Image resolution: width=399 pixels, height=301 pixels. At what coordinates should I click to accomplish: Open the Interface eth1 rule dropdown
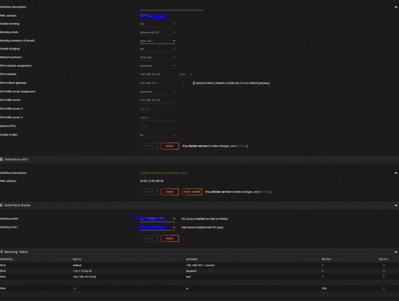point(157,227)
